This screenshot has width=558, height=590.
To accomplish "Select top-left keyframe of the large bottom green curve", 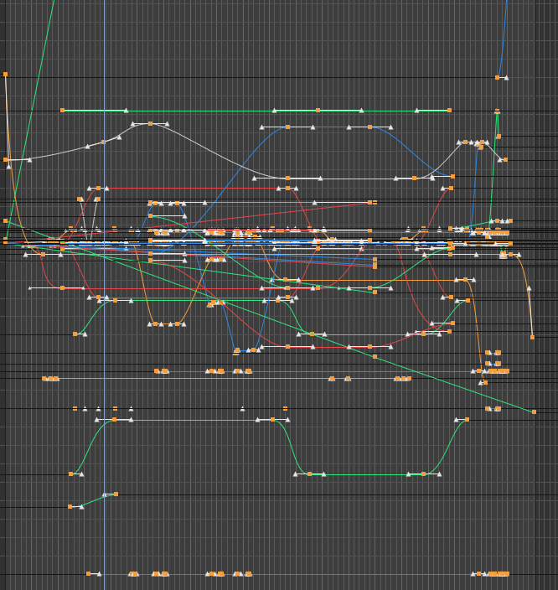I will click(115, 420).
